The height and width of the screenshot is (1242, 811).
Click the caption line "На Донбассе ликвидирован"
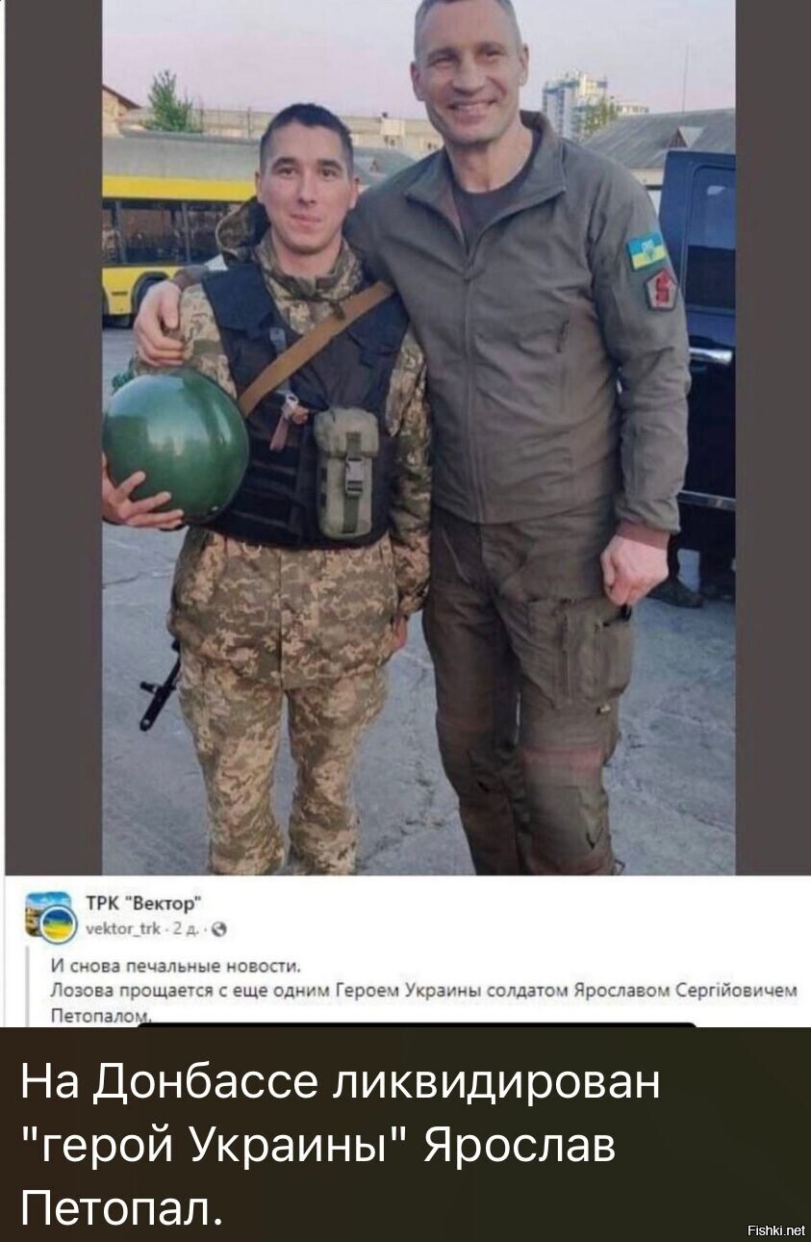click(x=341, y=1081)
